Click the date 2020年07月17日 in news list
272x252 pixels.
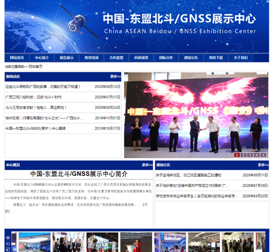point(107,97)
